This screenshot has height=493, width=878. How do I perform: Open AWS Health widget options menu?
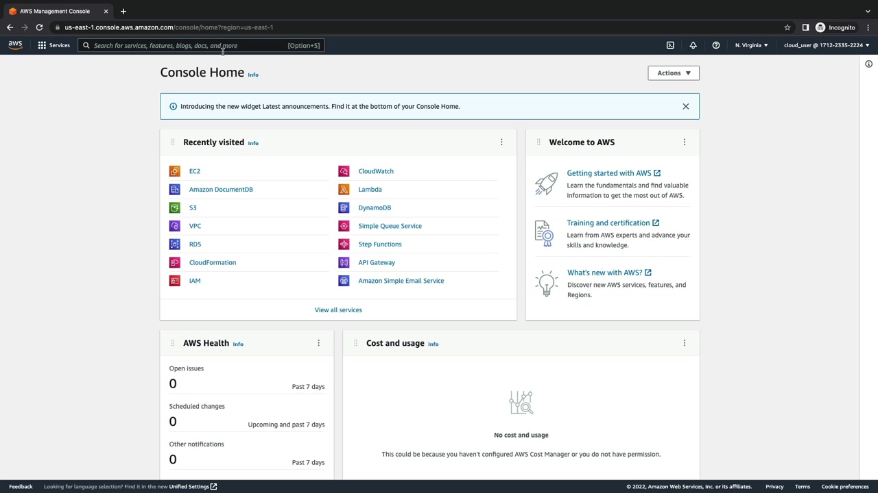pyautogui.click(x=318, y=343)
